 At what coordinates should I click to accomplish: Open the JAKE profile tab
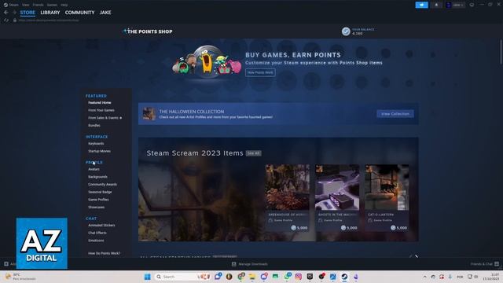click(105, 13)
